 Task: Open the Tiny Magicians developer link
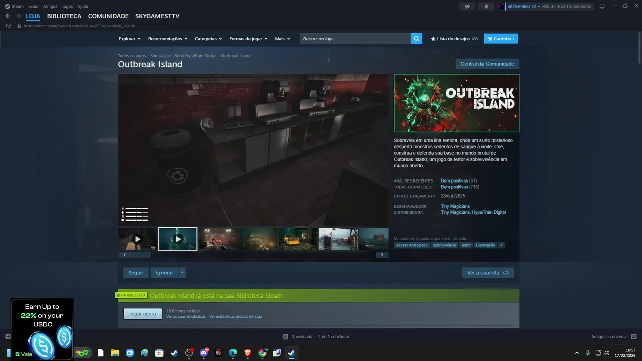coord(455,206)
